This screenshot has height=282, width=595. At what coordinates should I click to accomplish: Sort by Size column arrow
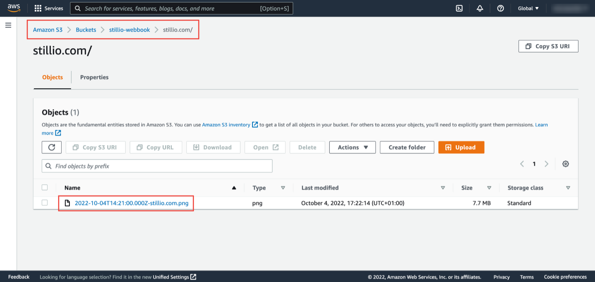click(x=489, y=188)
